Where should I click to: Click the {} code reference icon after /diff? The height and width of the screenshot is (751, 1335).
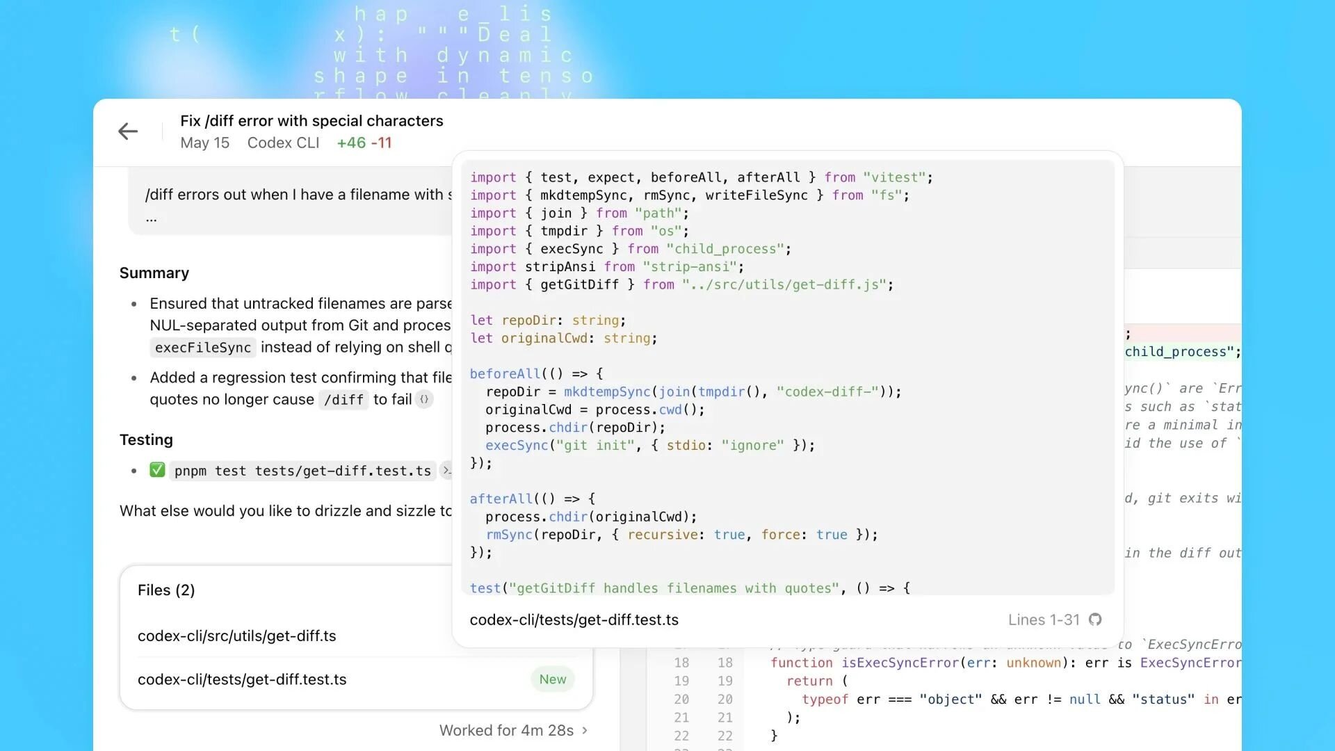[425, 399]
